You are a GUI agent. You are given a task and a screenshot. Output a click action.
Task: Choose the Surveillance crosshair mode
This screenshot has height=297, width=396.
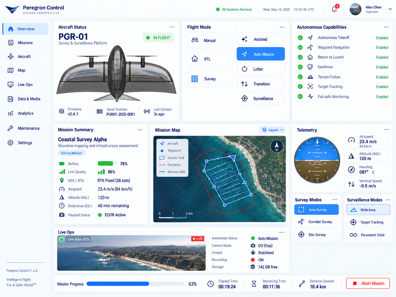pyautogui.click(x=244, y=98)
